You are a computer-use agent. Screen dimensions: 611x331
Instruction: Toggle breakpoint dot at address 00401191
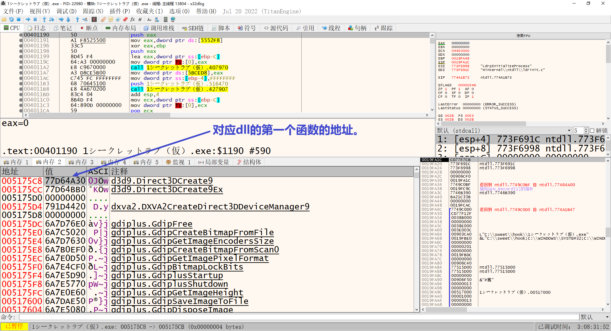pyautogui.click(x=21, y=40)
